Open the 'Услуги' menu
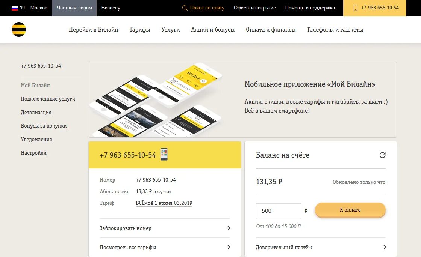Viewport: 421px width, 257px height. pos(171,30)
